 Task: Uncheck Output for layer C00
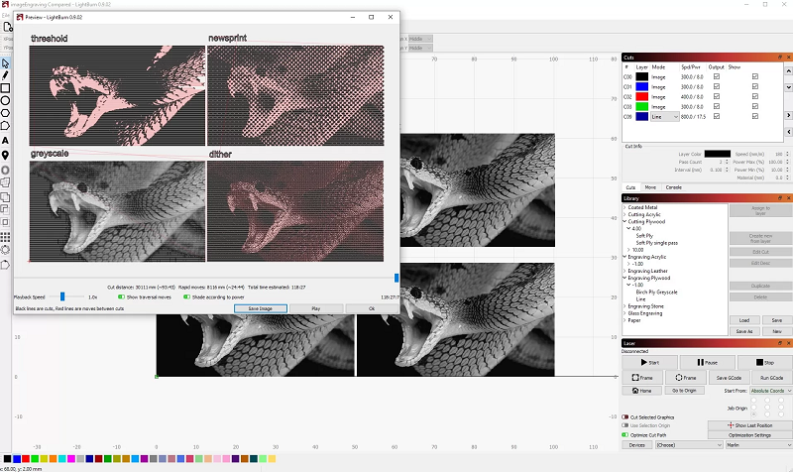point(716,76)
